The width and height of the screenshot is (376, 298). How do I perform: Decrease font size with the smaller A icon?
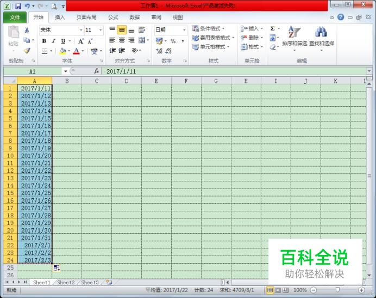pyautogui.click(x=90, y=41)
